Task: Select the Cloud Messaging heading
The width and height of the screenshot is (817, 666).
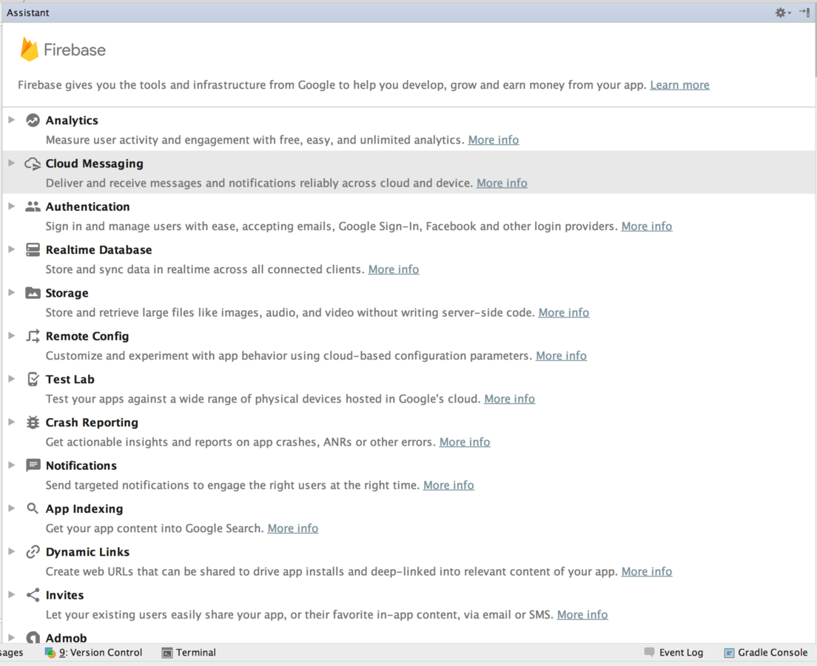Action: click(x=94, y=164)
